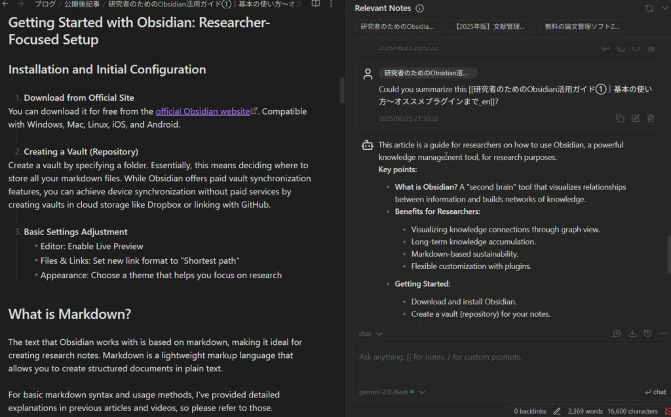Viewport: 671px width, 417px height.
Task: Copy the user message dated 21:30:32
Action: click(620, 118)
